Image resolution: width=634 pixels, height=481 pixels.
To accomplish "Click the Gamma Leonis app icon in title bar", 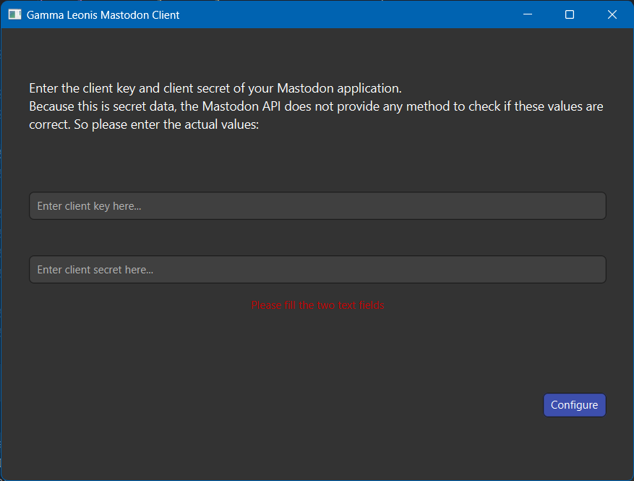I will coord(14,14).
